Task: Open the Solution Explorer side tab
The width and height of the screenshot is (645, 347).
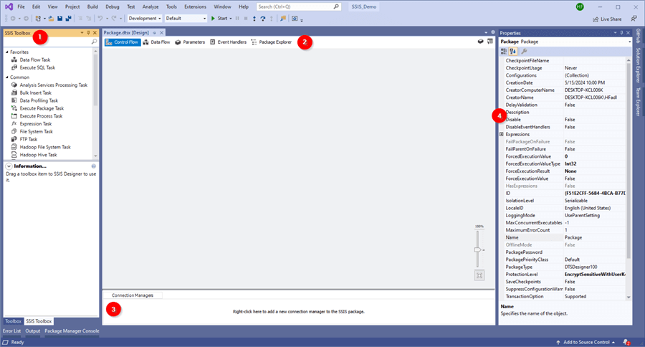Action: (638, 65)
